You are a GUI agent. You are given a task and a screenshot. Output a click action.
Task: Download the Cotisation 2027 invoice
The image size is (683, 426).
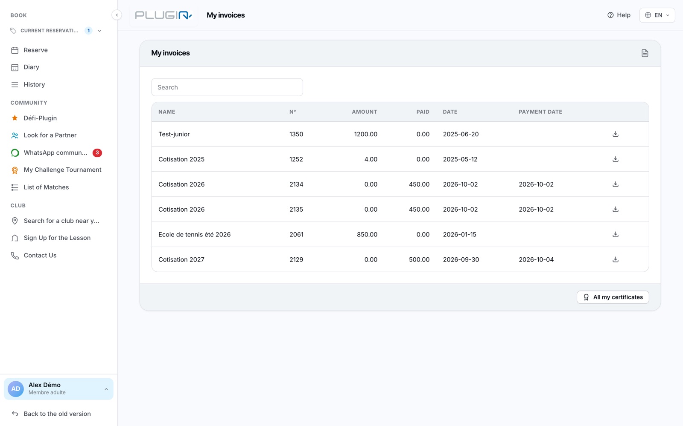pyautogui.click(x=615, y=260)
